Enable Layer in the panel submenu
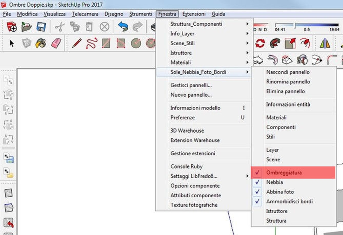 pyautogui.click(x=293, y=150)
